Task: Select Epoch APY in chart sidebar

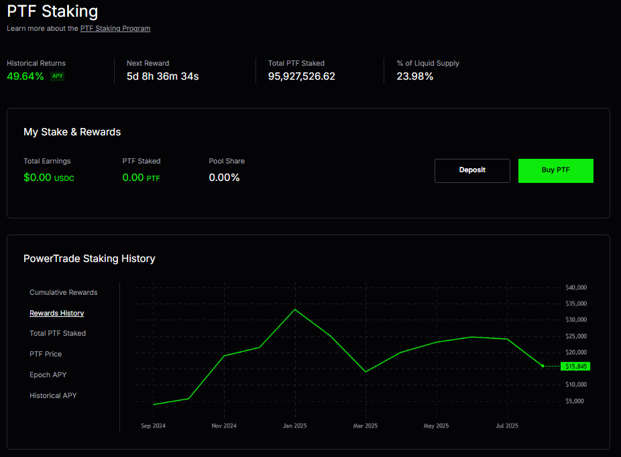Action: (x=48, y=375)
